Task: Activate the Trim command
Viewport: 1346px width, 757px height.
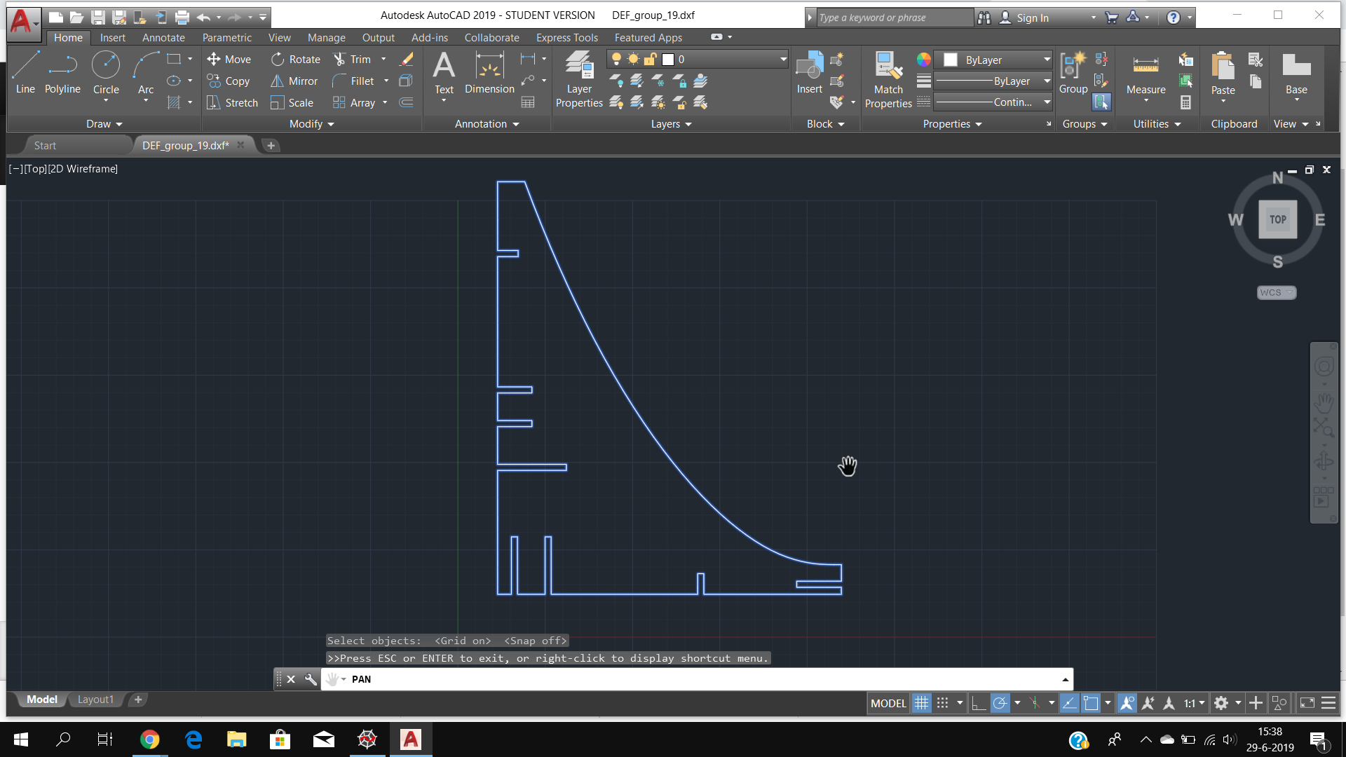Action: pyautogui.click(x=353, y=60)
